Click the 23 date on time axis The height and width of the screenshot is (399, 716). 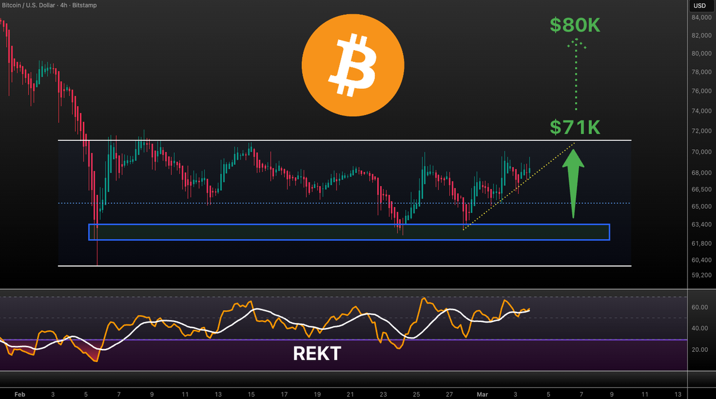pos(384,395)
